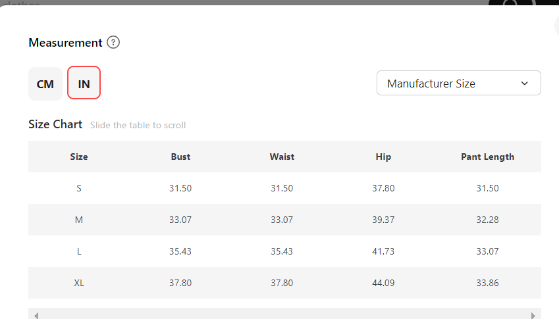This screenshot has width=559, height=319.
Task: Click the left scroll arrow under the table
Action: point(36,315)
